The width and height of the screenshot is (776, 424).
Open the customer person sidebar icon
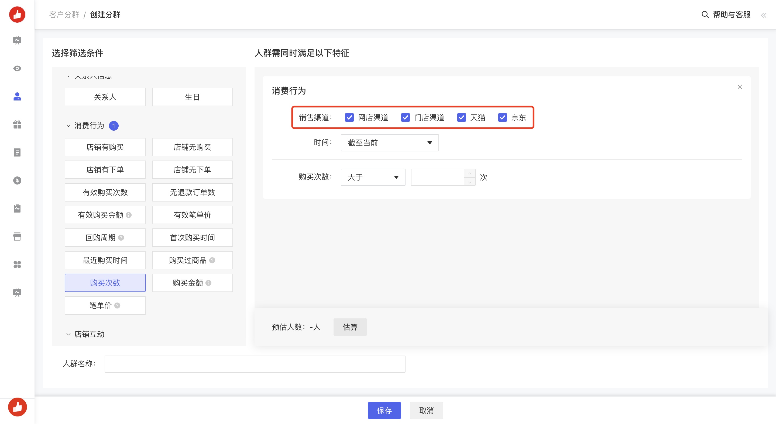[17, 96]
